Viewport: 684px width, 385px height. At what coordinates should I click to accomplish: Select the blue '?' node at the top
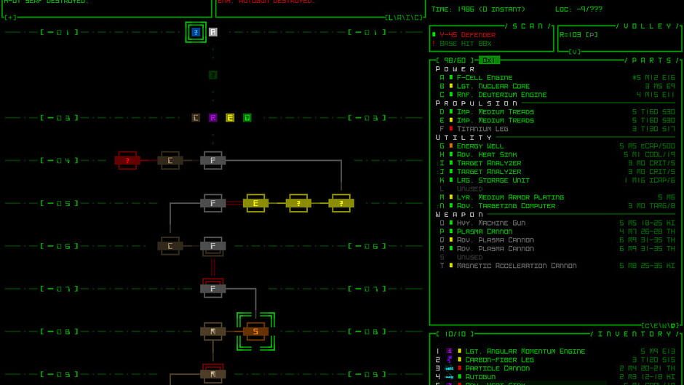(196, 32)
